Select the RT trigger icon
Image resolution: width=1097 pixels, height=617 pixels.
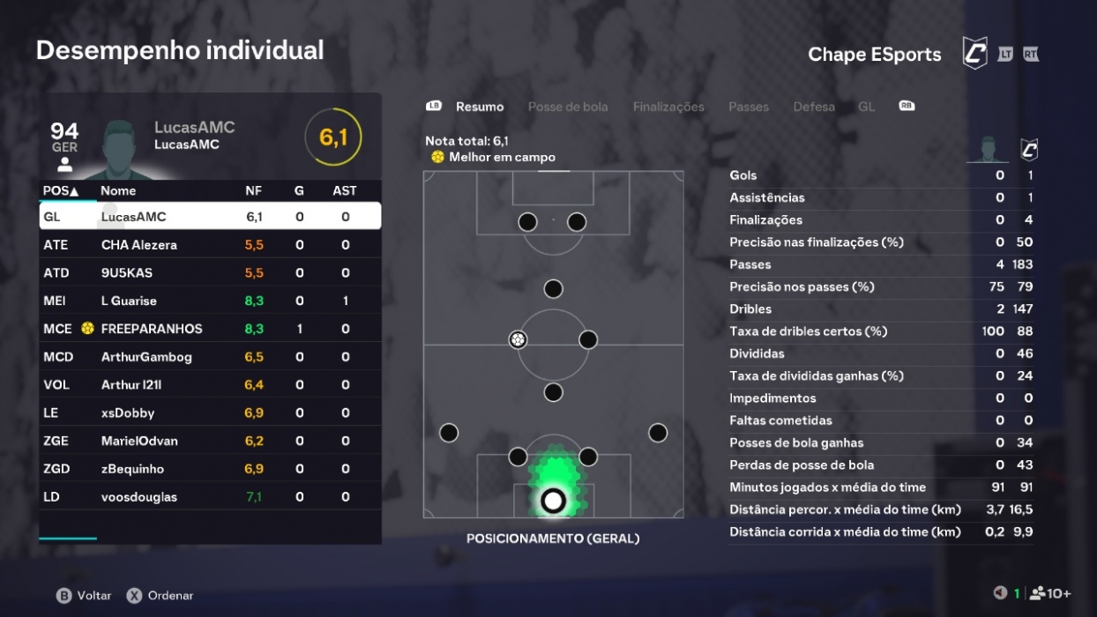coord(1031,55)
